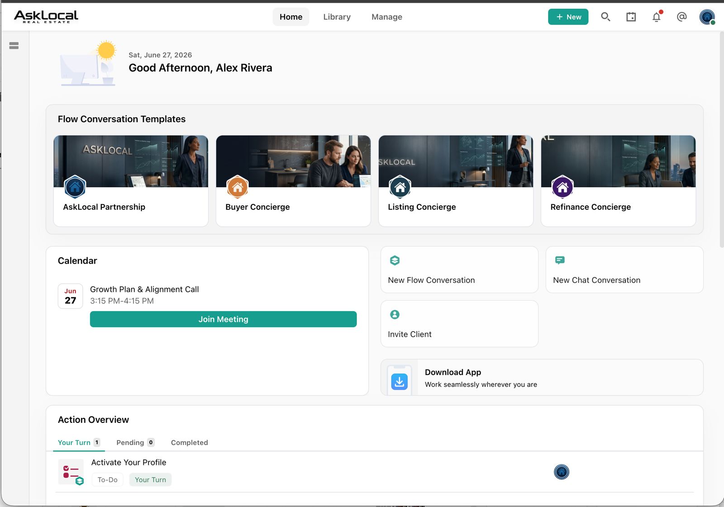Click the Activate Your Profile checklist icon

coord(71,472)
